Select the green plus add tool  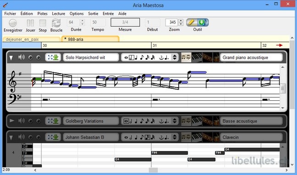coord(202,22)
